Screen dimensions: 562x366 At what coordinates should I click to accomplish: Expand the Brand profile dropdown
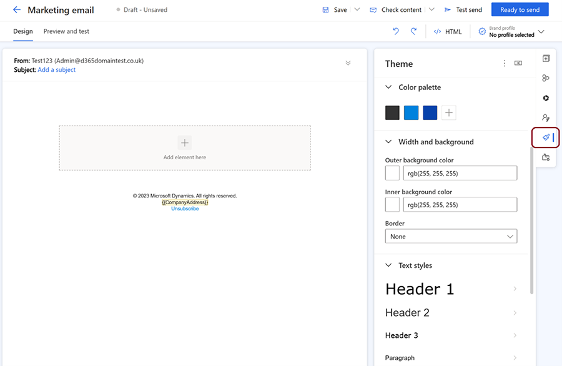point(541,31)
